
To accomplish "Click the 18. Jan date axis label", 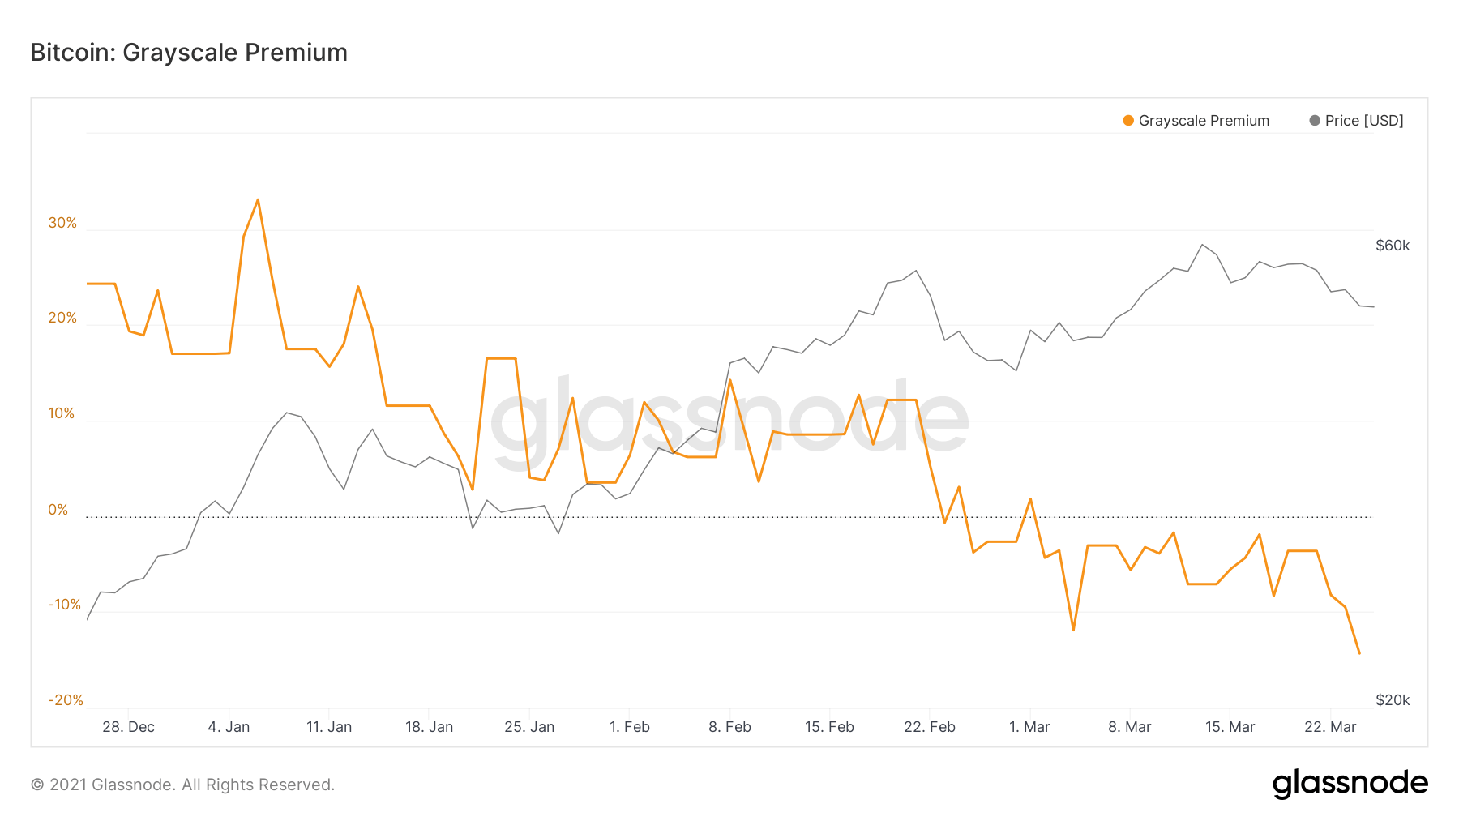I will [x=429, y=727].
